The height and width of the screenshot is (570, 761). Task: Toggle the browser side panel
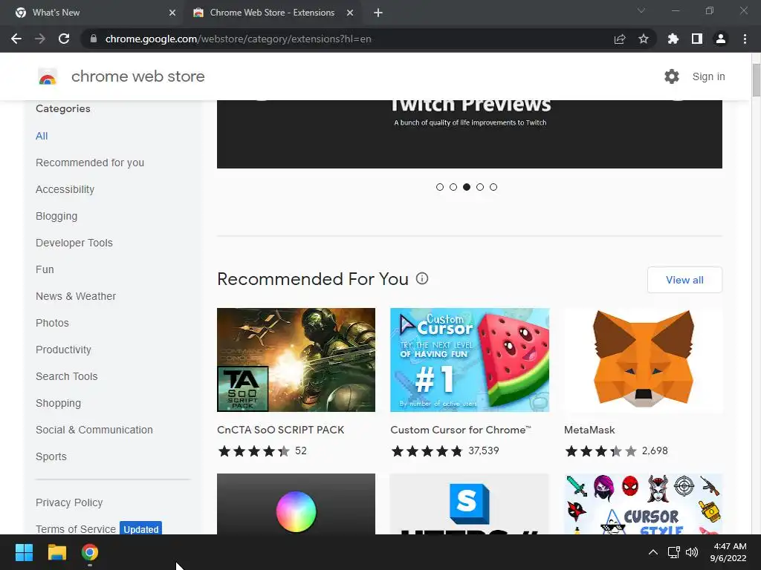tap(697, 39)
